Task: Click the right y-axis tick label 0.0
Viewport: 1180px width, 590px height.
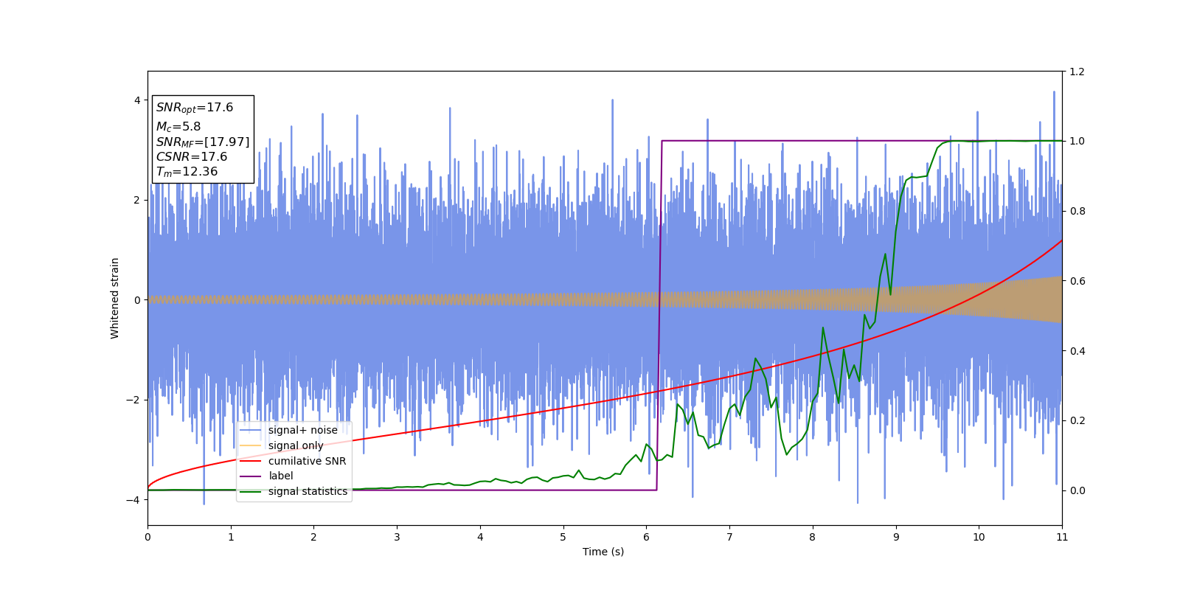Action: point(1077,490)
